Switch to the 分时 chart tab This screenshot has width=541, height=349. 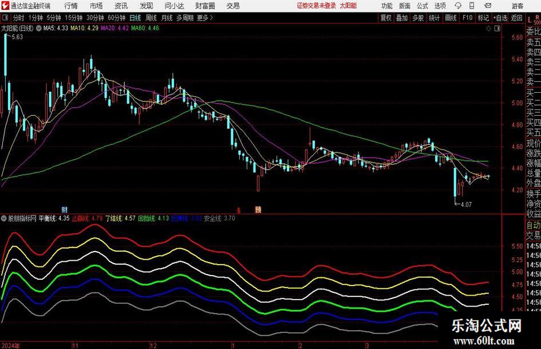[x=18, y=18]
